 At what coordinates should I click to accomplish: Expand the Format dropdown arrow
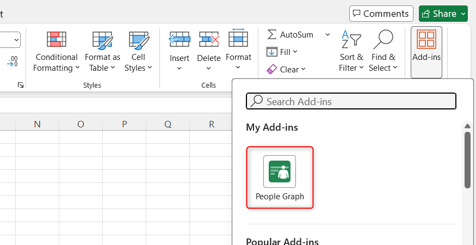(238, 68)
